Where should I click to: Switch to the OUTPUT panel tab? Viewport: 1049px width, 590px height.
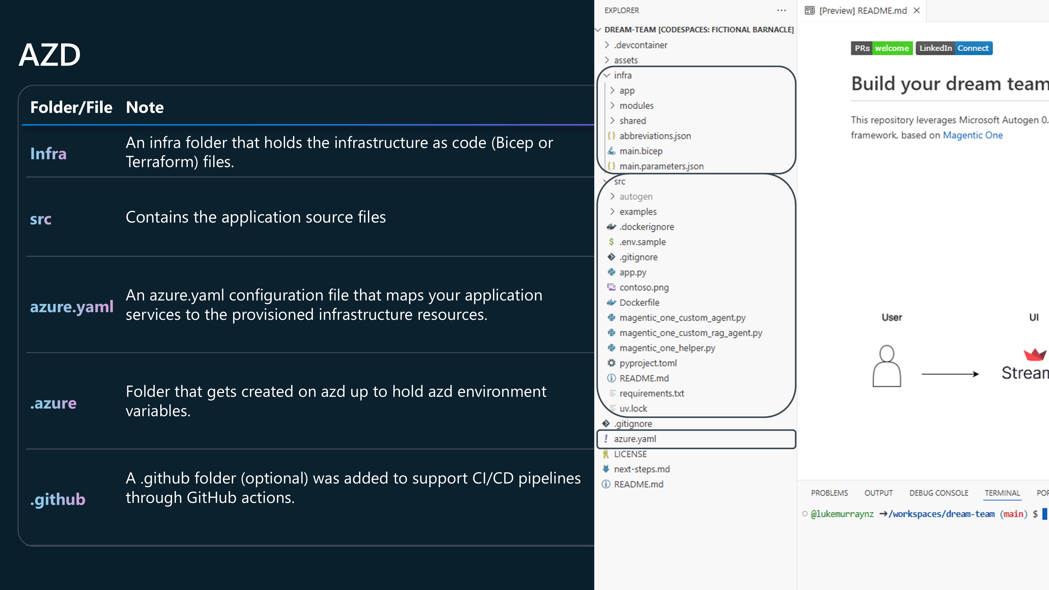878,493
